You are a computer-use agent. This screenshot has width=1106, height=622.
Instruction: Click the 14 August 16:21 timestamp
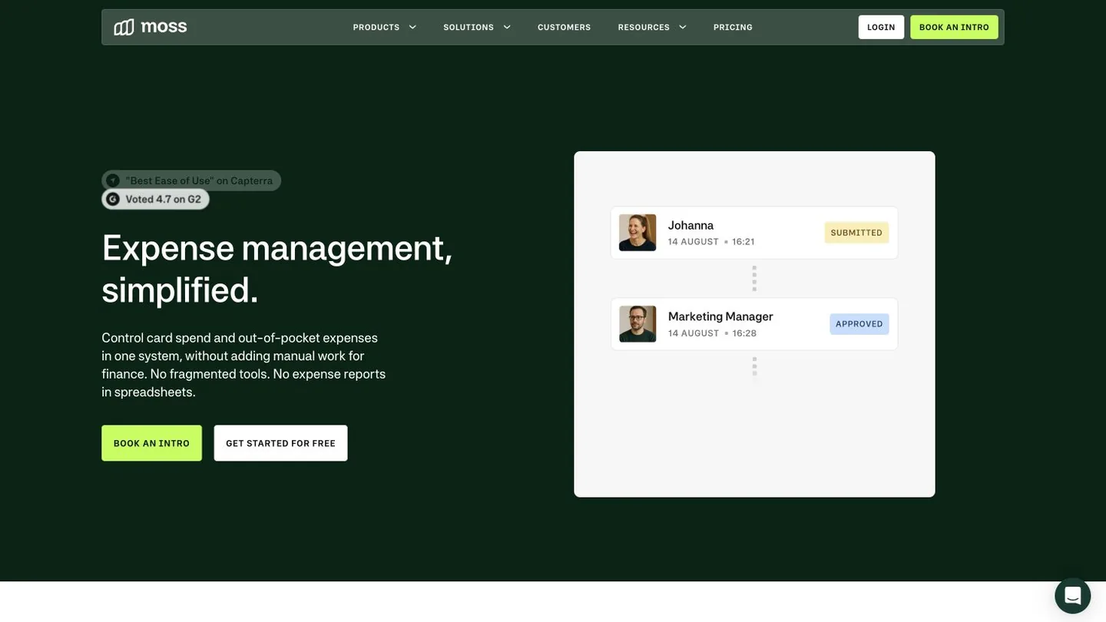click(x=711, y=242)
